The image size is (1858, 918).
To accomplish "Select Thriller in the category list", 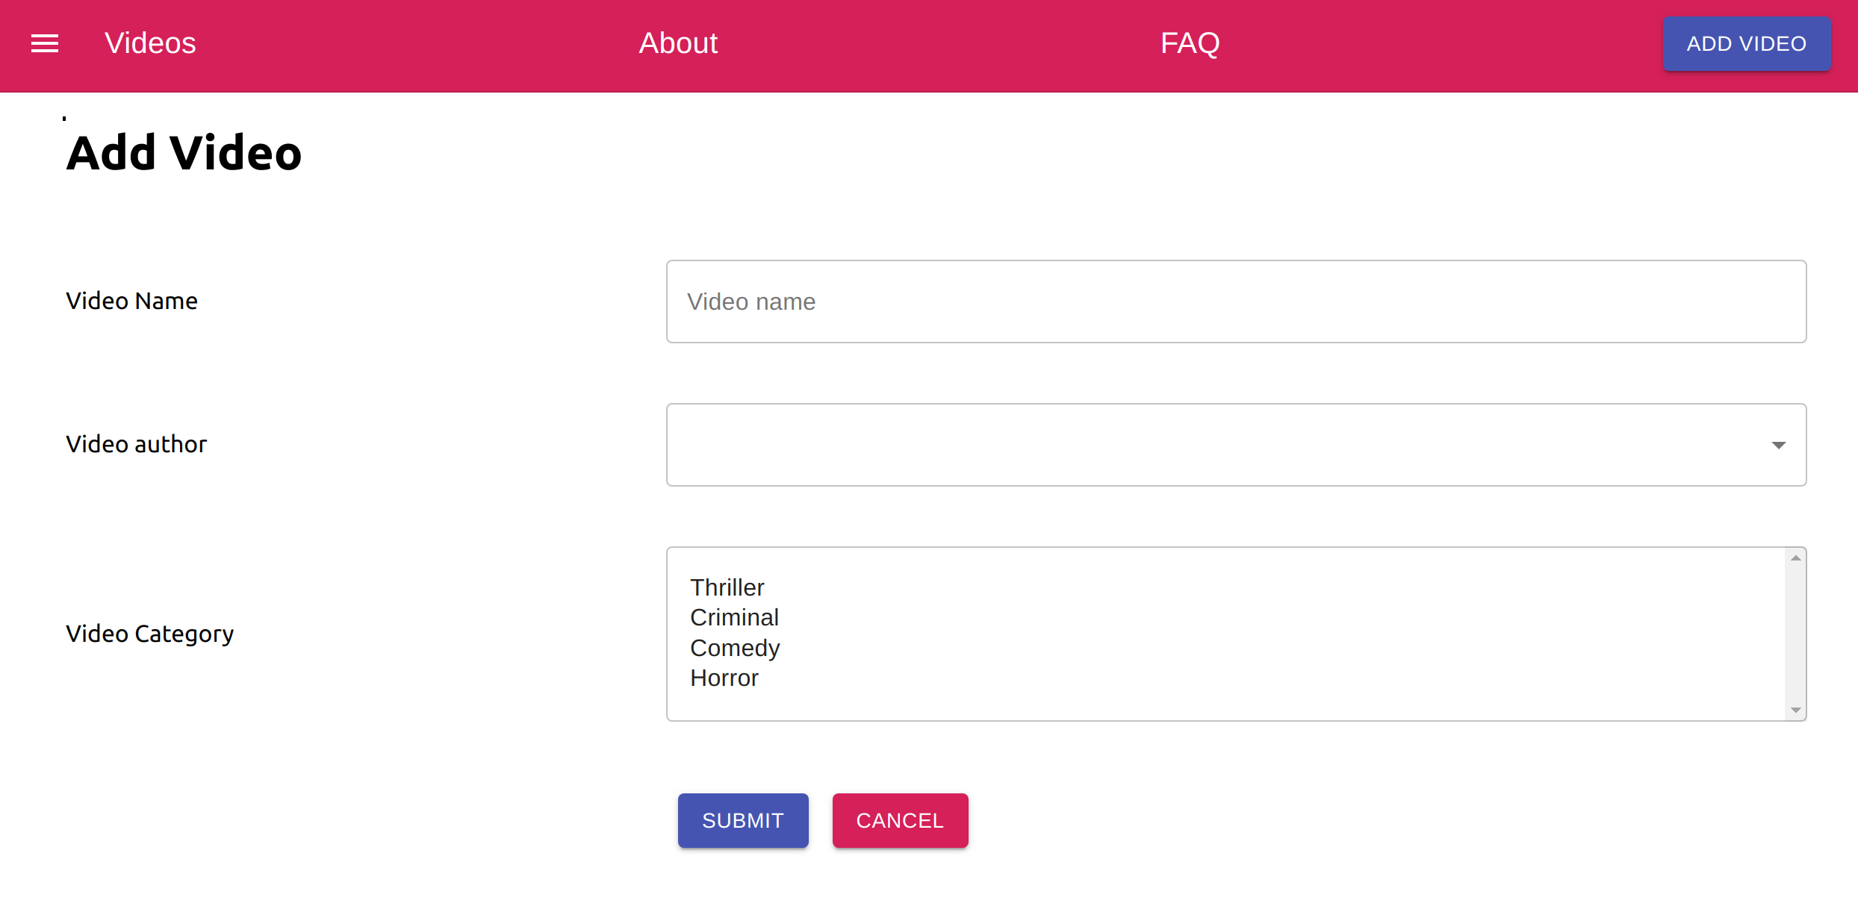I will [727, 587].
